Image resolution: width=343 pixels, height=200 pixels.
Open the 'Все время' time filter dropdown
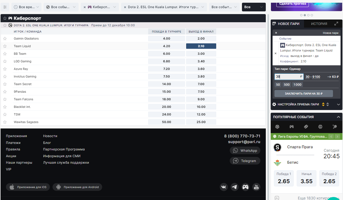[27, 7]
